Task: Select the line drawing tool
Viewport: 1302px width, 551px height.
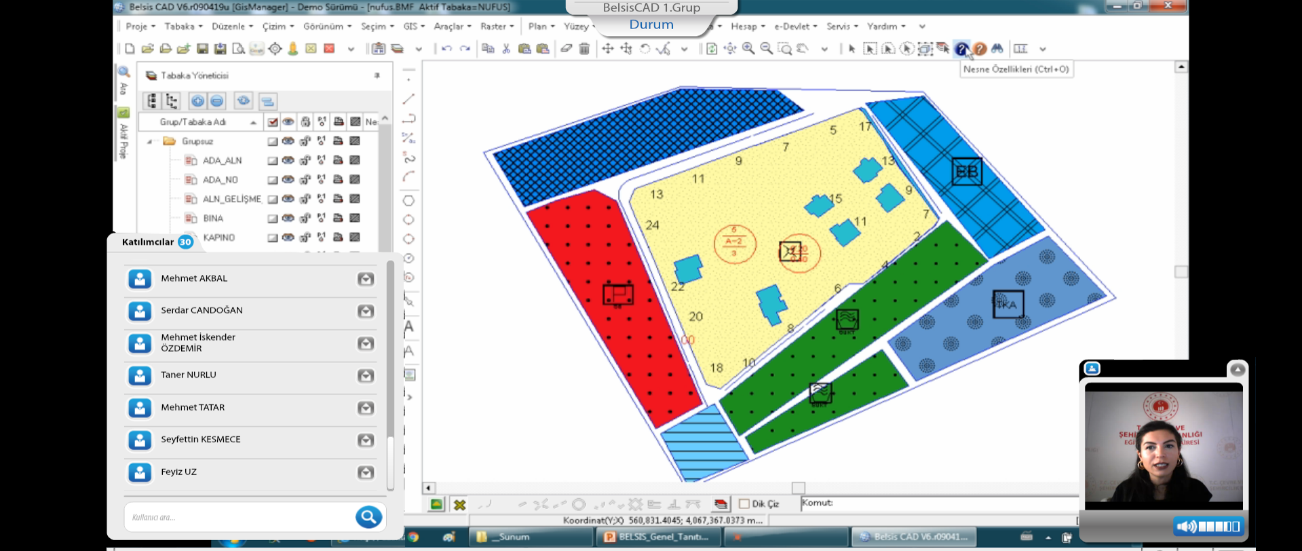Action: point(408,99)
